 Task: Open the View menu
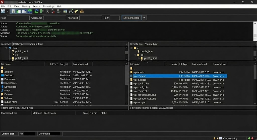coord(17,6)
